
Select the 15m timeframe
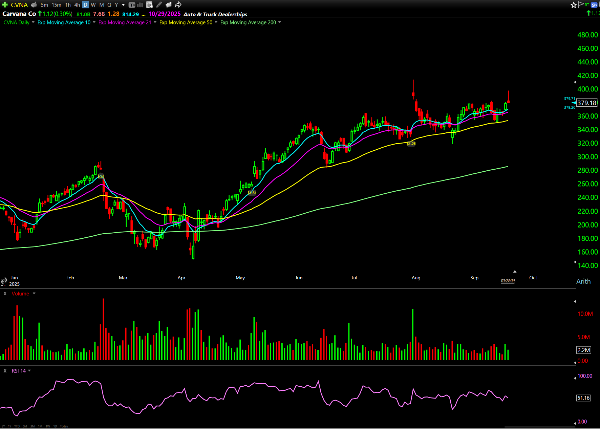click(x=56, y=5)
